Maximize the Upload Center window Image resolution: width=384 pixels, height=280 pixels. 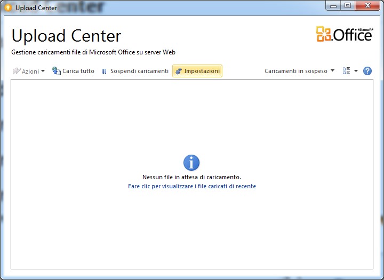click(348, 6)
